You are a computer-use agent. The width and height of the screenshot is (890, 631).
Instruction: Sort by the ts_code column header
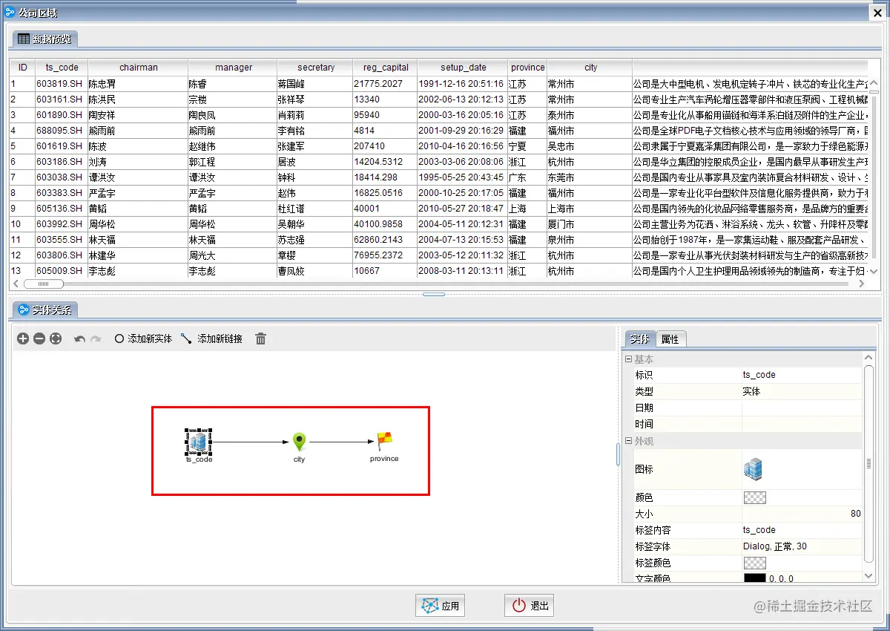point(62,68)
